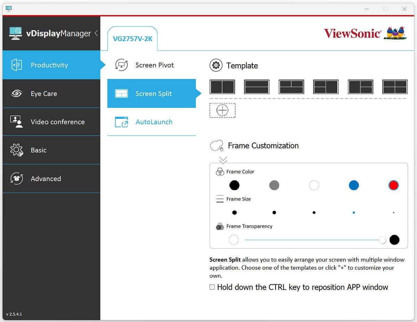Viewport: 417px width, 322px height.
Task: Click the Productivity document icon
Action: pyautogui.click(x=16, y=65)
